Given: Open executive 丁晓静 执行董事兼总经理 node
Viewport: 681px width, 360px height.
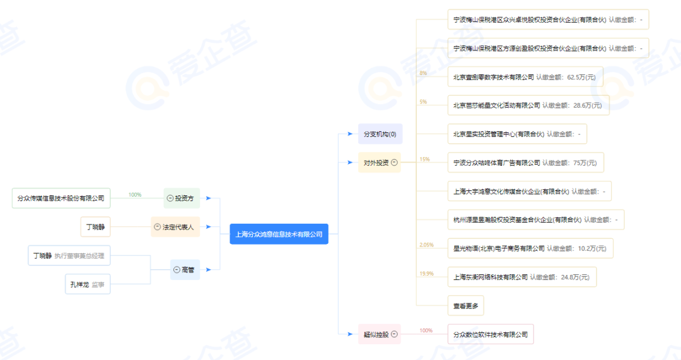Looking at the screenshot, I should 69,255.
